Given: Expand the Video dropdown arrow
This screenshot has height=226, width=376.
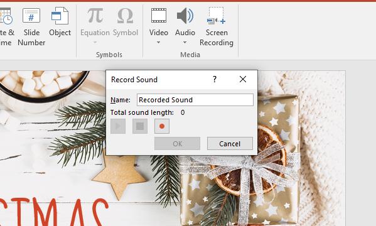Looking at the screenshot, I should (159, 43).
